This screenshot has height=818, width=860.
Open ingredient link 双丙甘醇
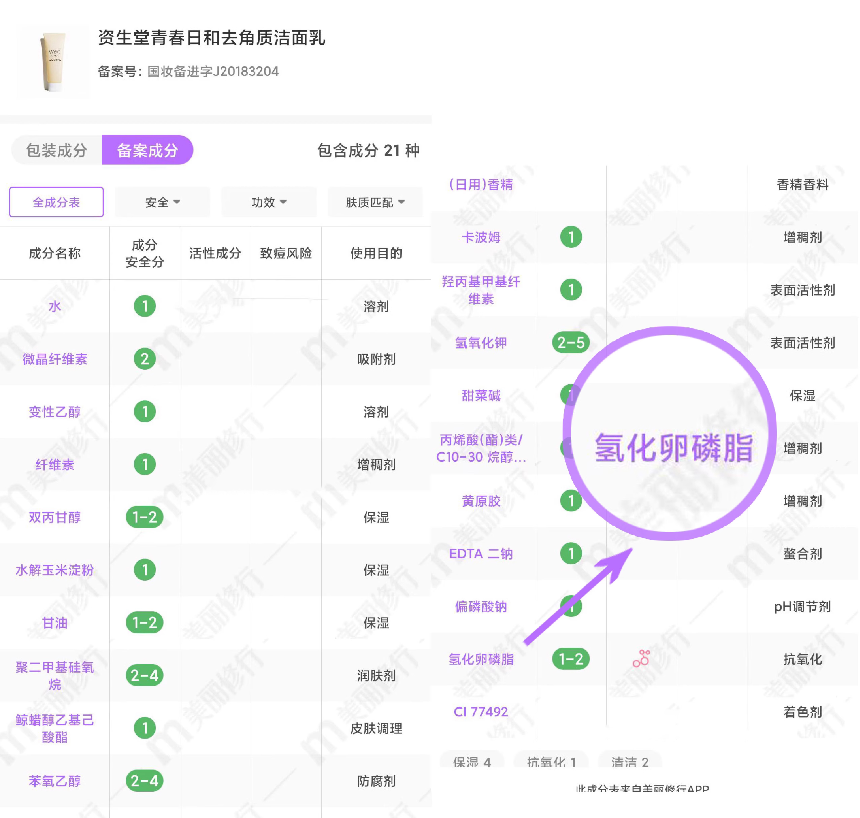tap(55, 517)
